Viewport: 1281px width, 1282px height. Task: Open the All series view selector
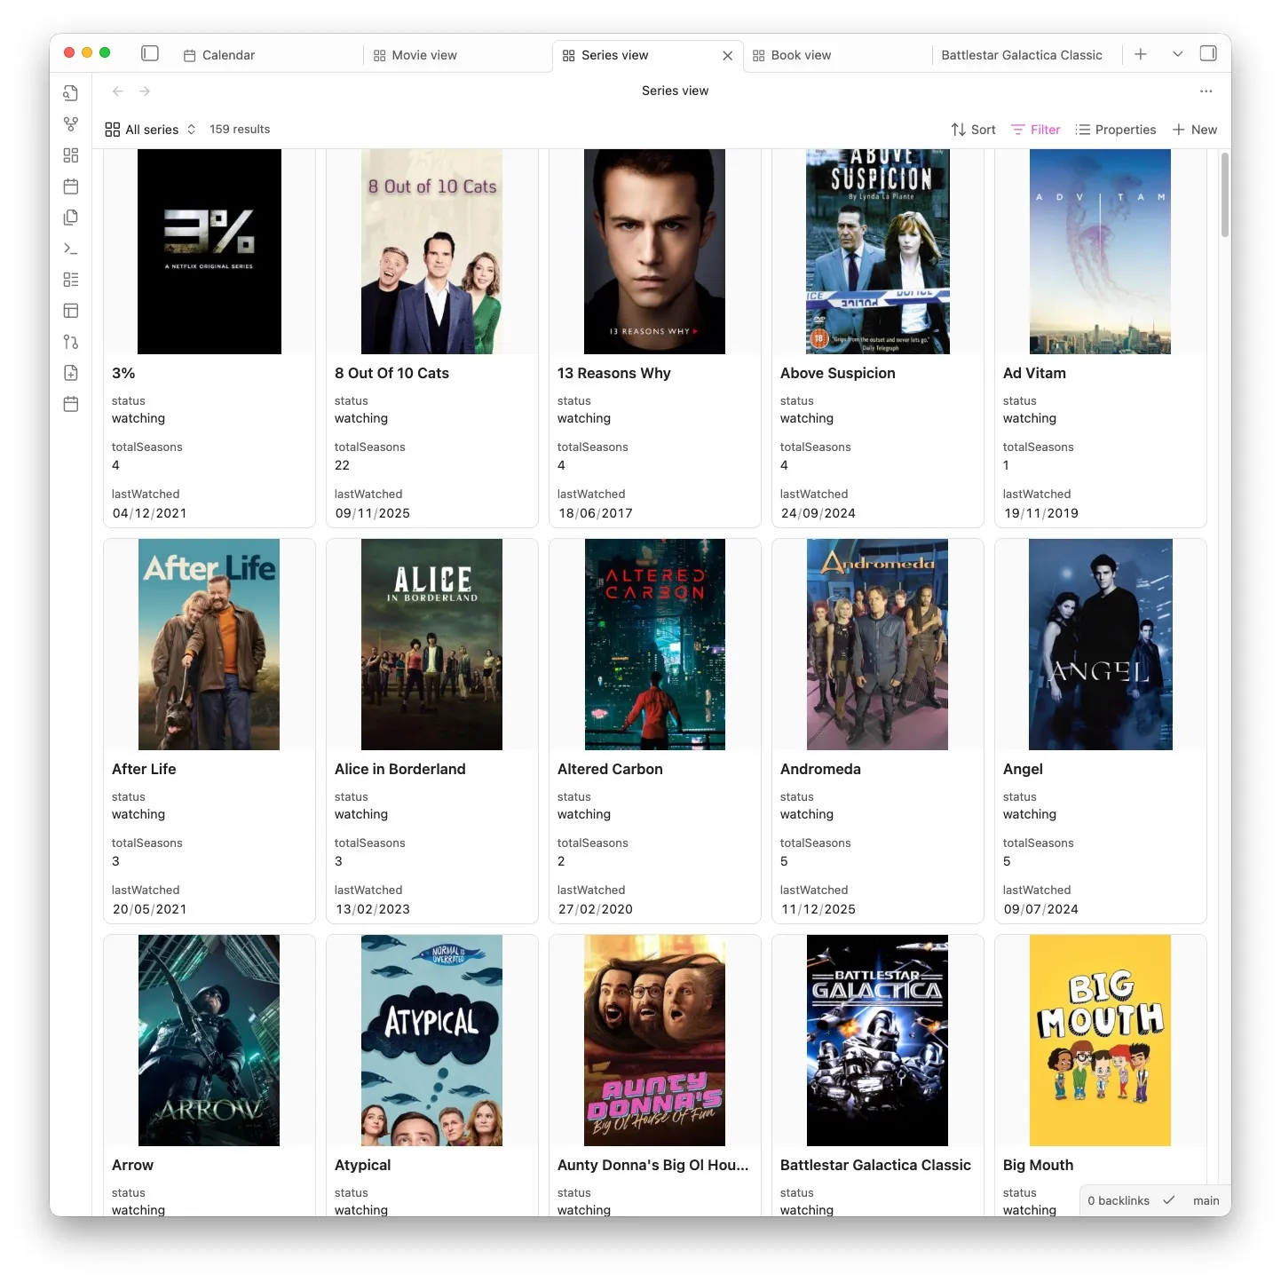coord(149,129)
